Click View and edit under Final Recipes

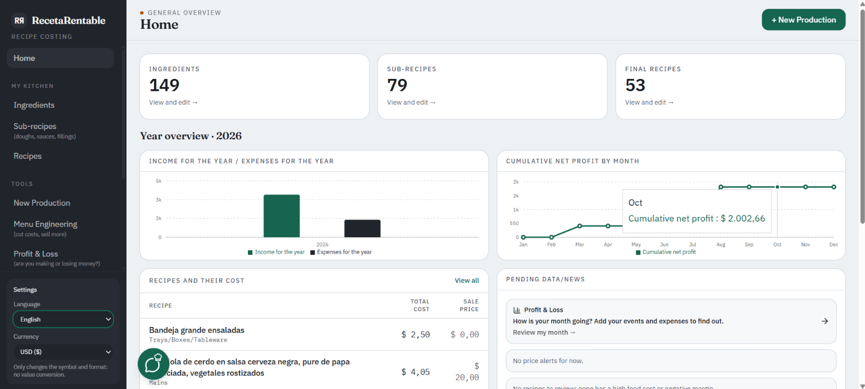coord(649,103)
